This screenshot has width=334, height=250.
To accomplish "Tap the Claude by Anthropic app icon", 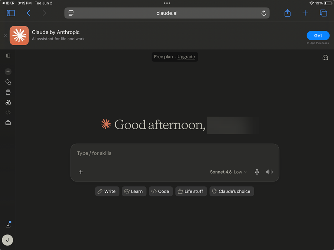I will (x=19, y=36).
